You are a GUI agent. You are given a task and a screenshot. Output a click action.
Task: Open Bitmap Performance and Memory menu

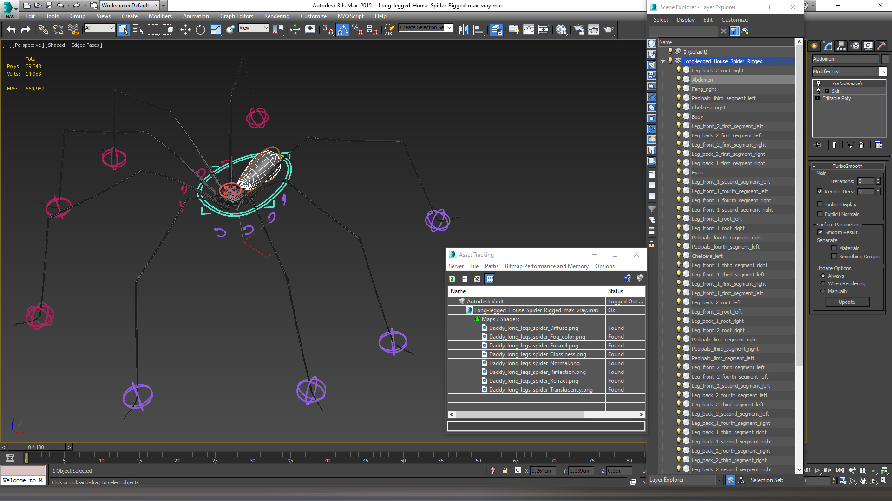pos(546,266)
